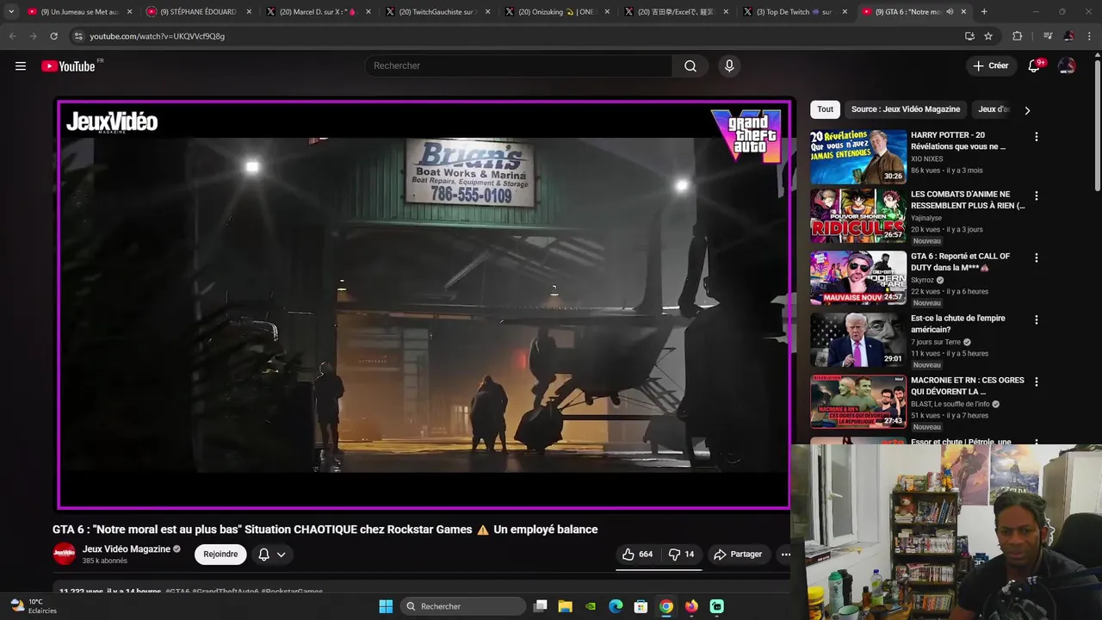The width and height of the screenshot is (1102, 620).
Task: Click the Rejoindre button
Action: [220, 555]
